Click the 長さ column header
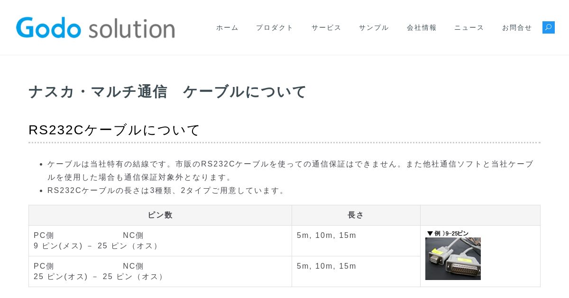The height and width of the screenshot is (298, 569). tap(356, 215)
